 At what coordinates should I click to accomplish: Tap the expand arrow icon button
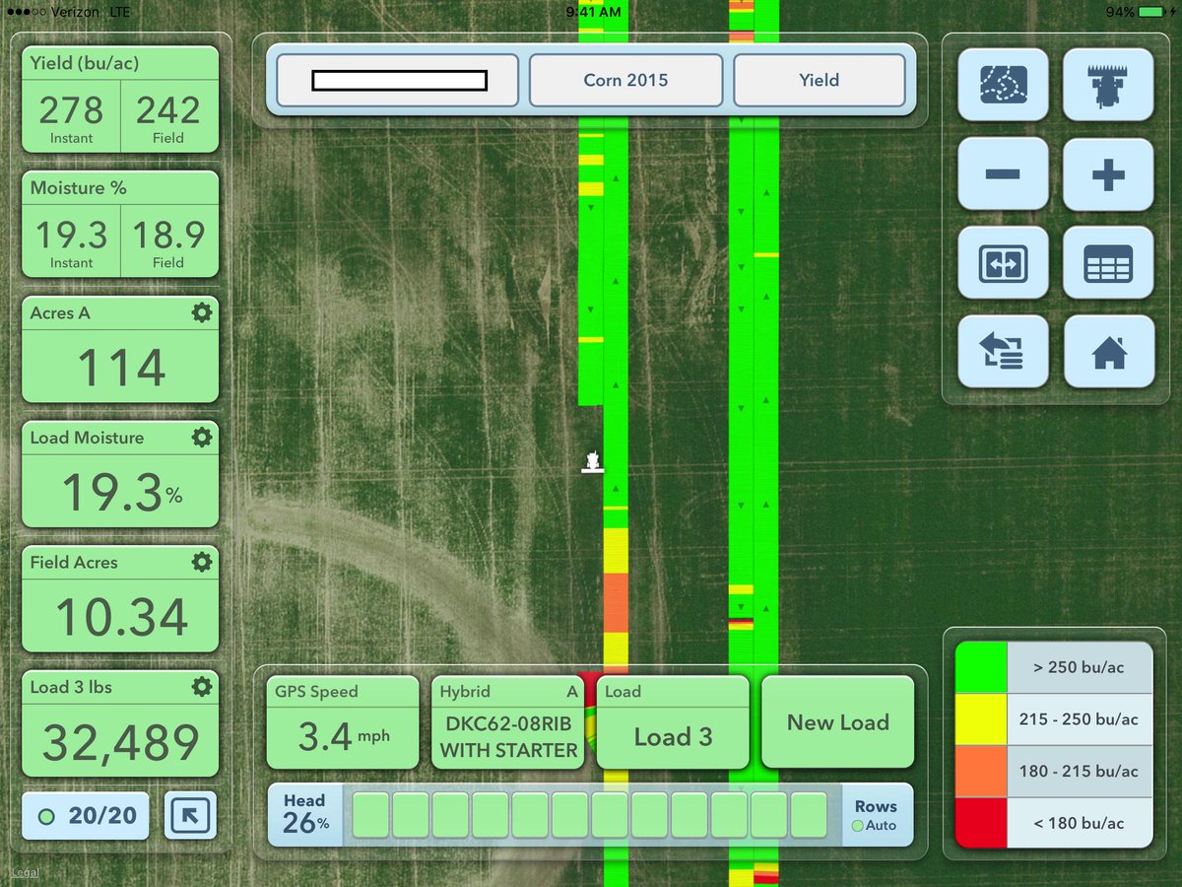pos(190,815)
